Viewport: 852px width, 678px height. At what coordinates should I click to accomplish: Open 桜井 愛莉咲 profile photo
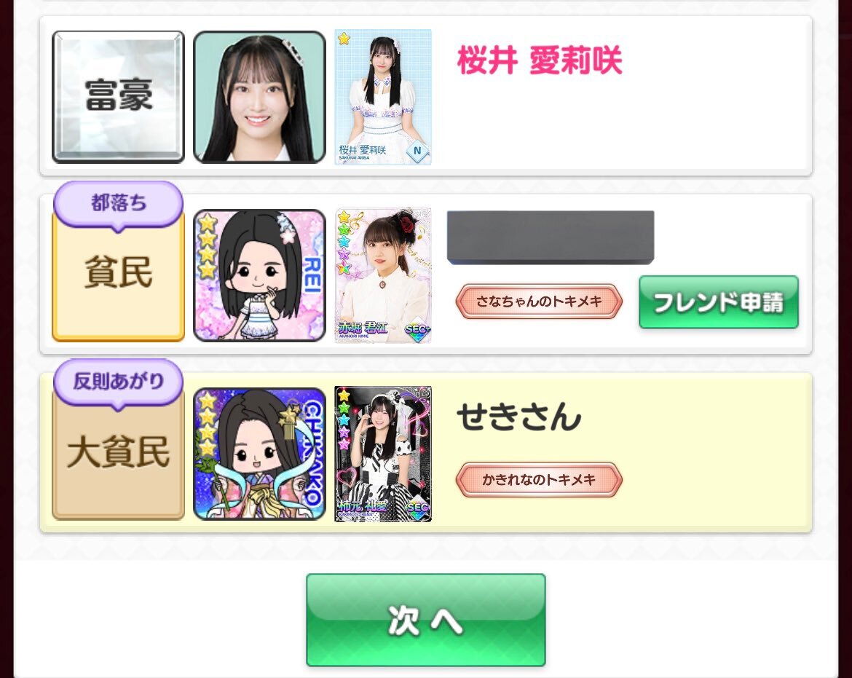pos(259,97)
